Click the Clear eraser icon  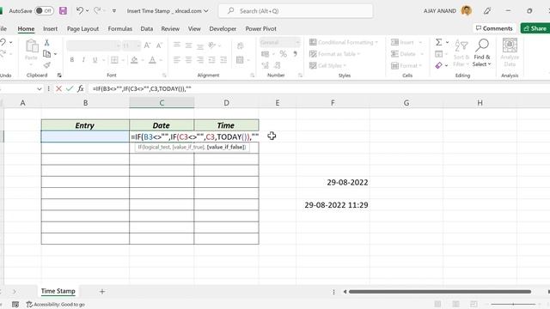pos(439,65)
